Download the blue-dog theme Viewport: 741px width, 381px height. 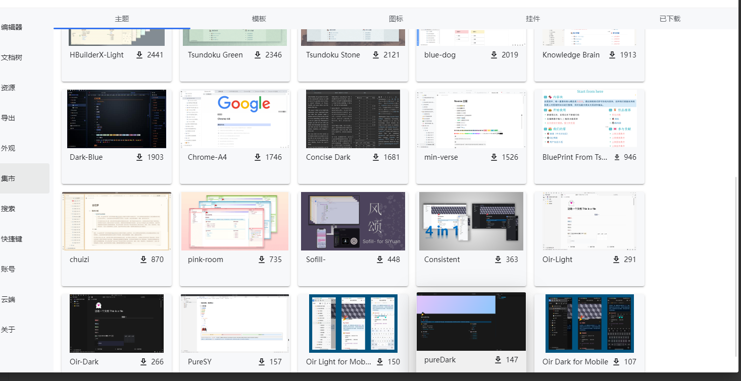494,55
